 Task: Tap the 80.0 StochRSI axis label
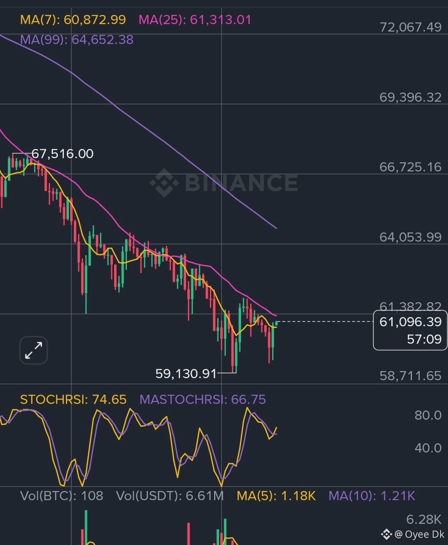(x=428, y=415)
